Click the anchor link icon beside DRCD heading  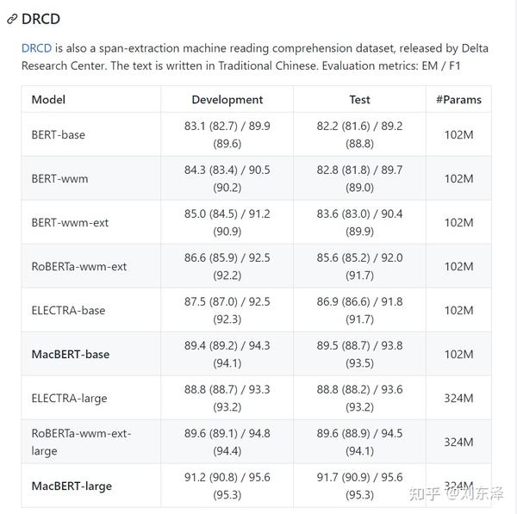pyautogui.click(x=12, y=19)
